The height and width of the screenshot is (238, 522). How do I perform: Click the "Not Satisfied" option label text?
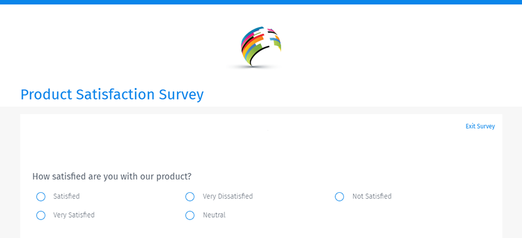click(x=372, y=197)
